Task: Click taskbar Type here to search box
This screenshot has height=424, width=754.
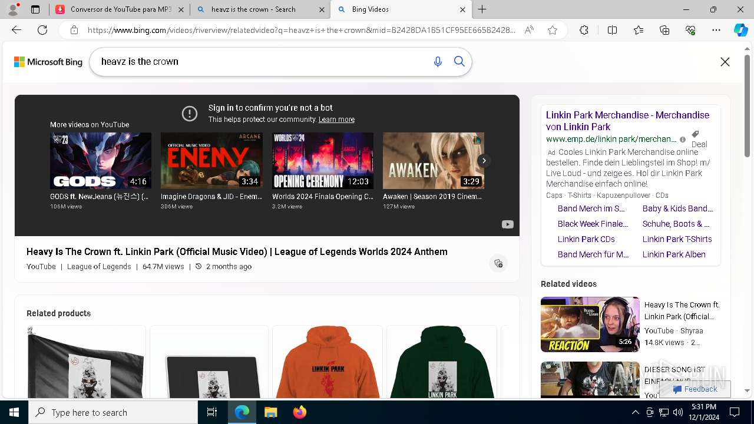Action: 113,412
